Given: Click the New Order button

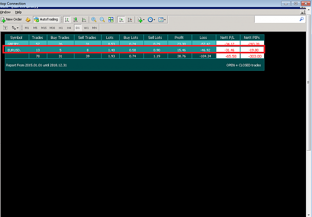Looking at the screenshot, I should 11,19.
